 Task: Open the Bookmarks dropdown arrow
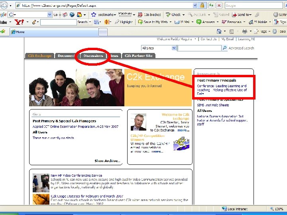[x=115, y=15]
